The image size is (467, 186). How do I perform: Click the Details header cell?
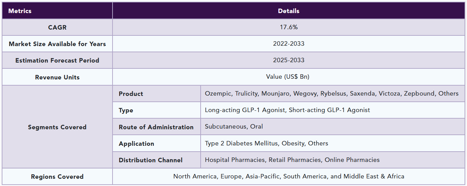pyautogui.click(x=288, y=11)
